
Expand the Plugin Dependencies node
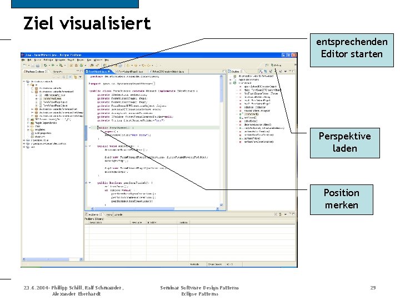28,123
